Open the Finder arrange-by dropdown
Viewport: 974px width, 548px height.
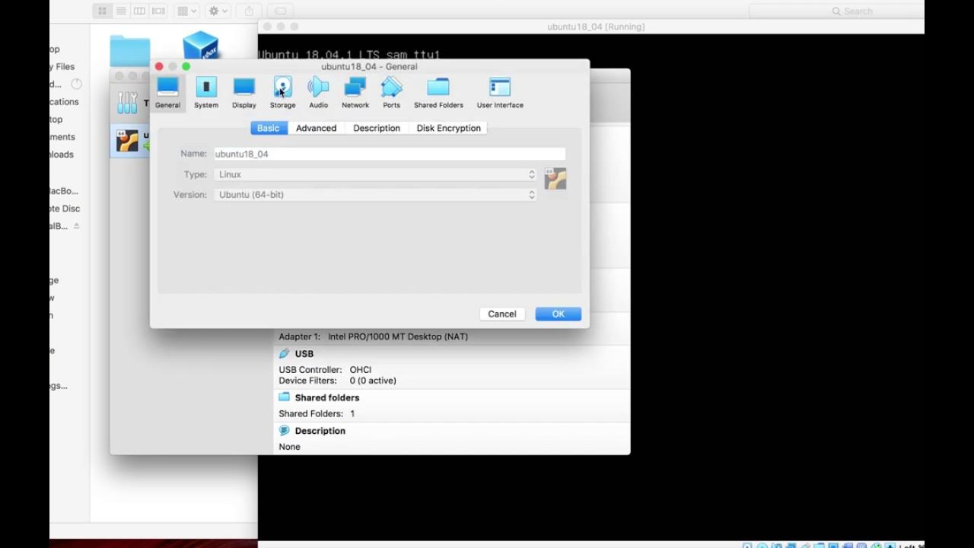tap(186, 11)
